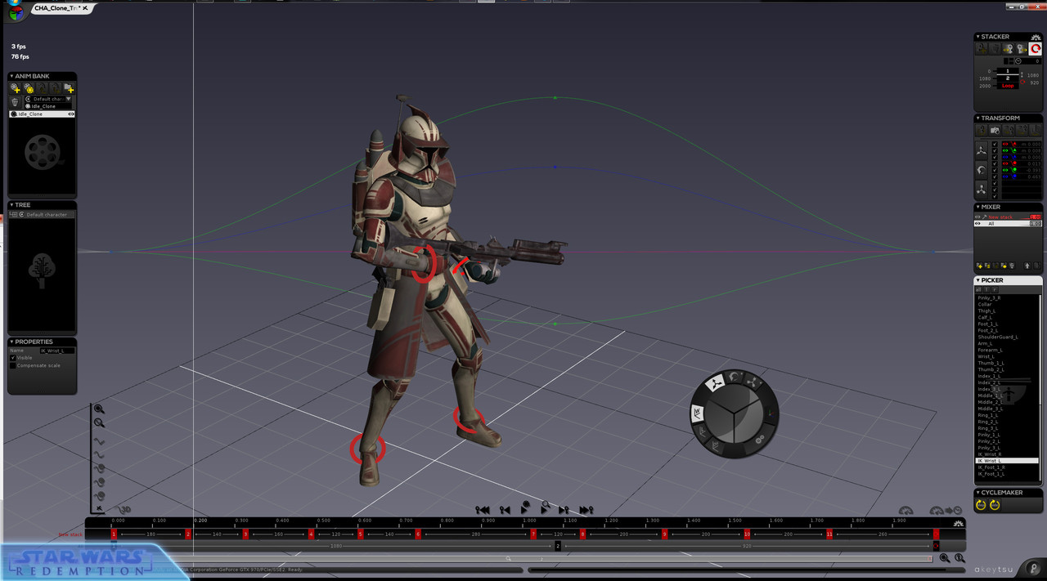Viewport: 1047px width, 581px height.
Task: Click the zoom in magnifier in curve toolbar
Action: click(x=98, y=409)
